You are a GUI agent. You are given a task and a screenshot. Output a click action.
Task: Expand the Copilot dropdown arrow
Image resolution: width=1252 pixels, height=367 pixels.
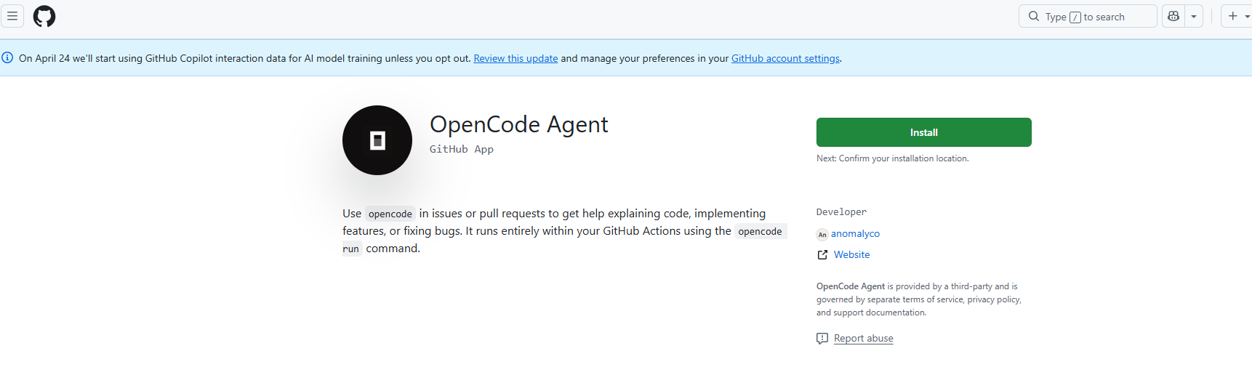(1194, 16)
